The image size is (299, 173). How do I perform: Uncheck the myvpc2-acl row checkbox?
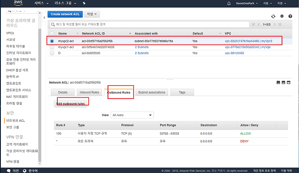pos(52,41)
